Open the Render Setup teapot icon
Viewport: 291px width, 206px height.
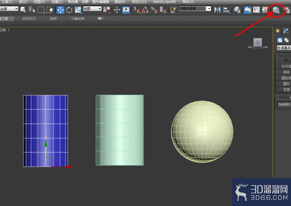click(x=287, y=9)
